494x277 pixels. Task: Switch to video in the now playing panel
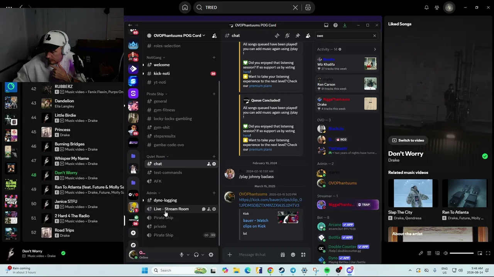(x=408, y=140)
